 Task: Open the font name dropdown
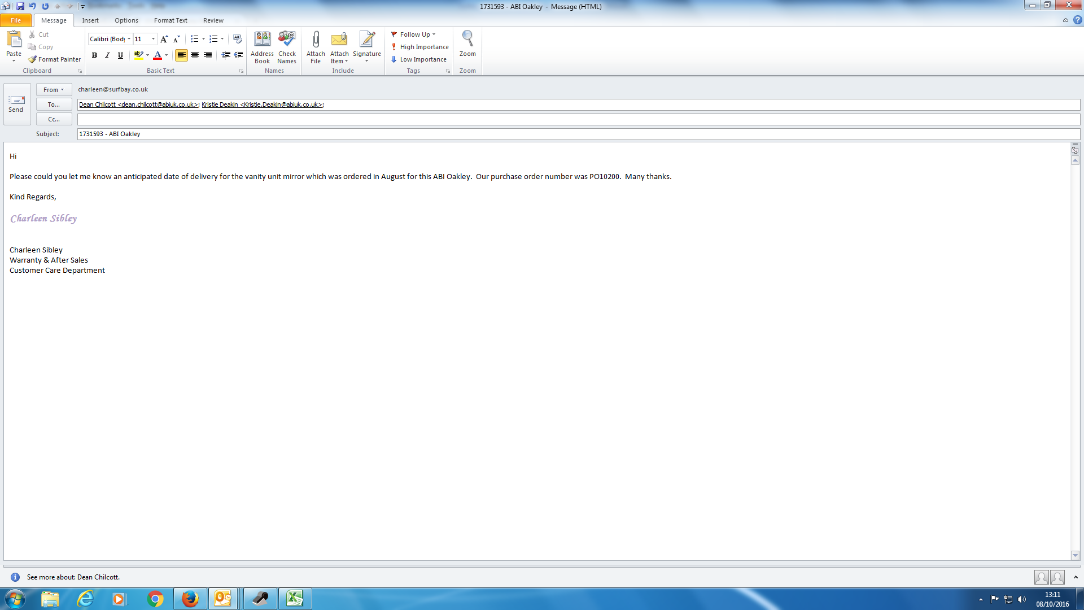click(129, 39)
